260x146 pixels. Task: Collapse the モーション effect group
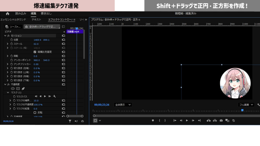pyautogui.click(x=5, y=36)
